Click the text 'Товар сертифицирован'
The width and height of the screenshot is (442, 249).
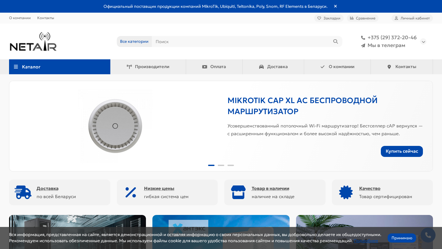coord(386,196)
